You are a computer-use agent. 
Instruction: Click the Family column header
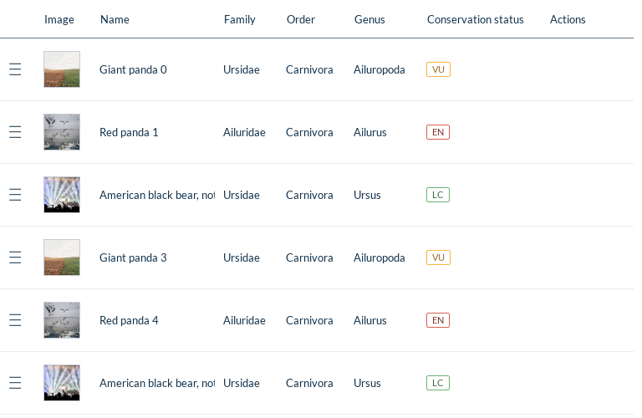pos(240,19)
